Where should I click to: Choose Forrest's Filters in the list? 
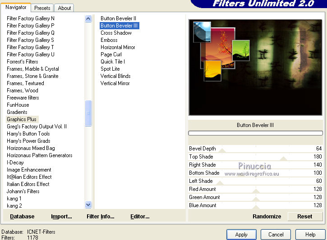tap(22, 62)
